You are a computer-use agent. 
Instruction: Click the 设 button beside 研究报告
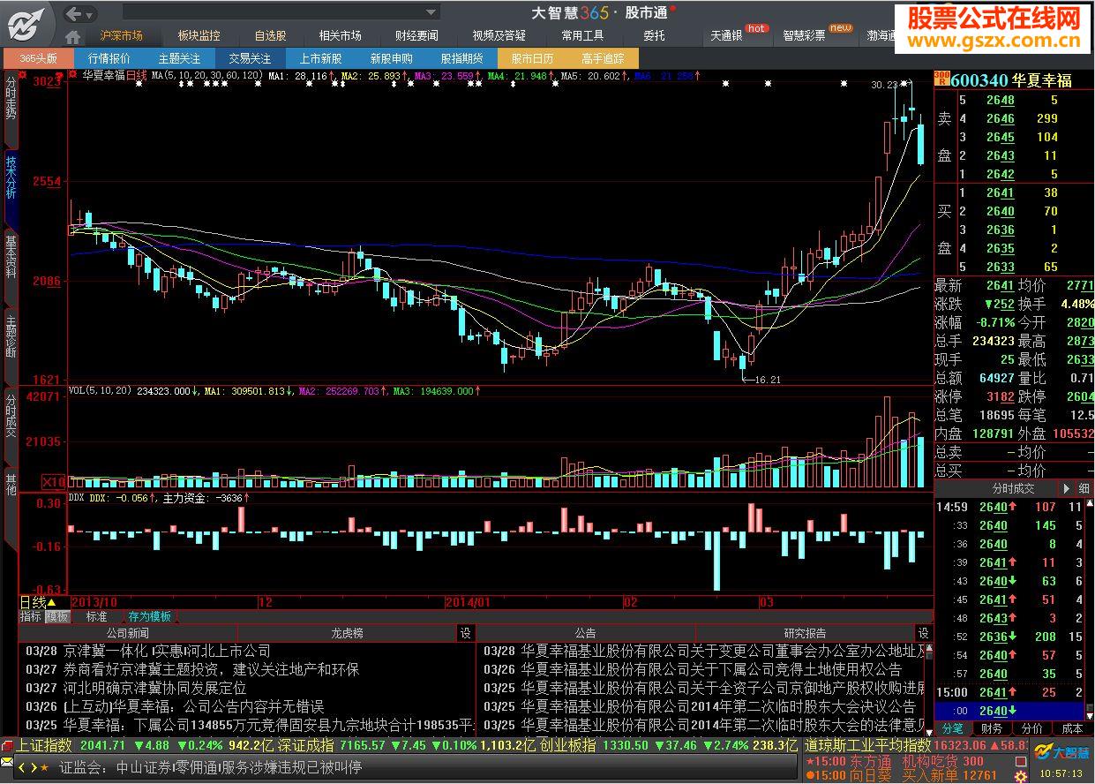click(923, 633)
